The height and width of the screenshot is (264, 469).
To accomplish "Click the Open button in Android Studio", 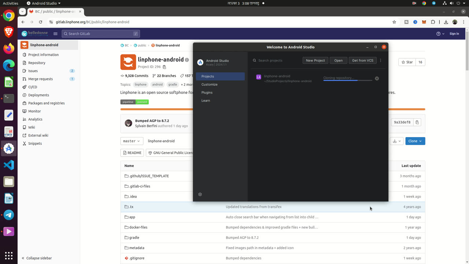I will (x=338, y=60).
